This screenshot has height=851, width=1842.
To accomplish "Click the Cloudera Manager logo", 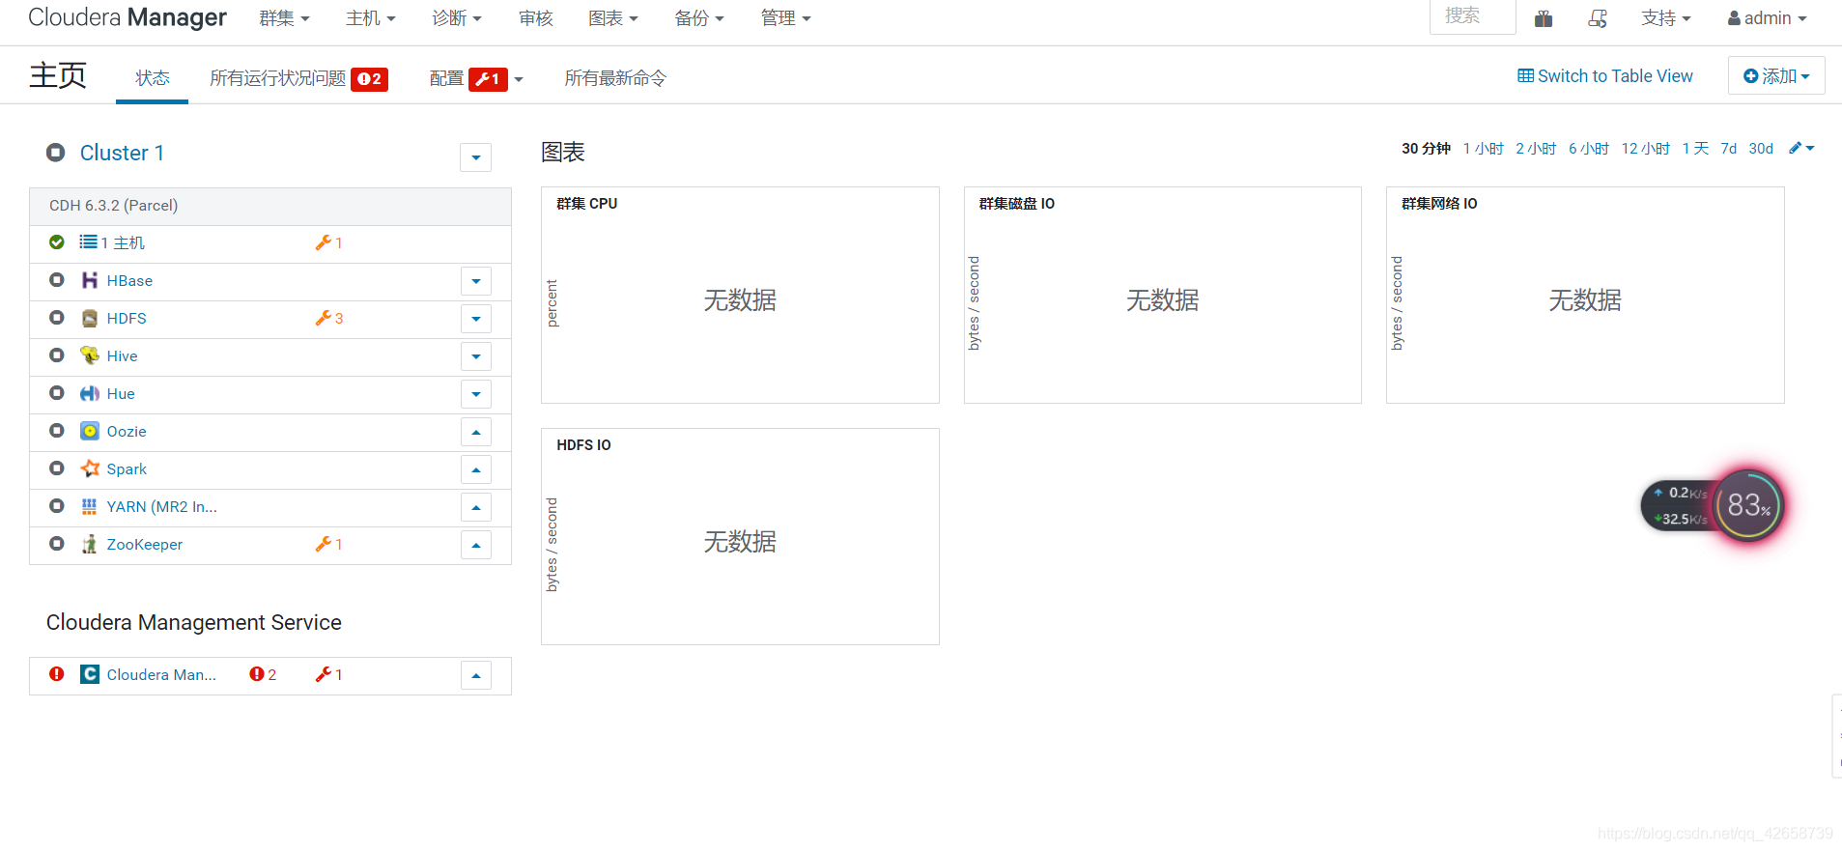I will [128, 17].
